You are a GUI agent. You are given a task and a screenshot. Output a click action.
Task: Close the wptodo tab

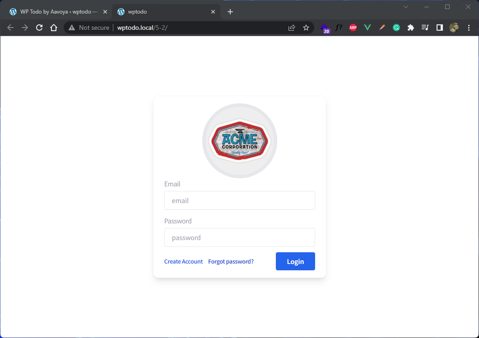(x=213, y=12)
